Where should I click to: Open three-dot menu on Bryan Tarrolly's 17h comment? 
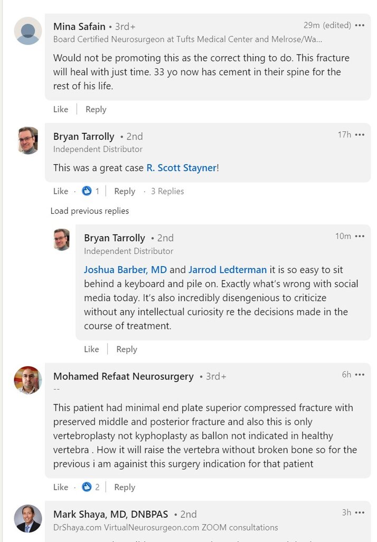360,135
